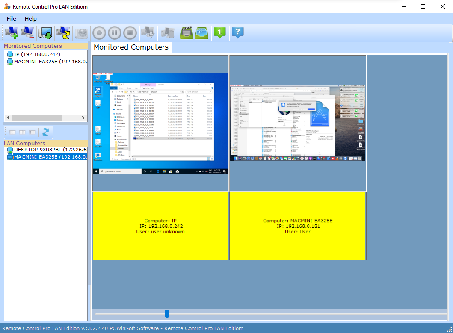
Task: Click the 'Computer: MACMINI-EA325E' card label
Action: point(298,221)
